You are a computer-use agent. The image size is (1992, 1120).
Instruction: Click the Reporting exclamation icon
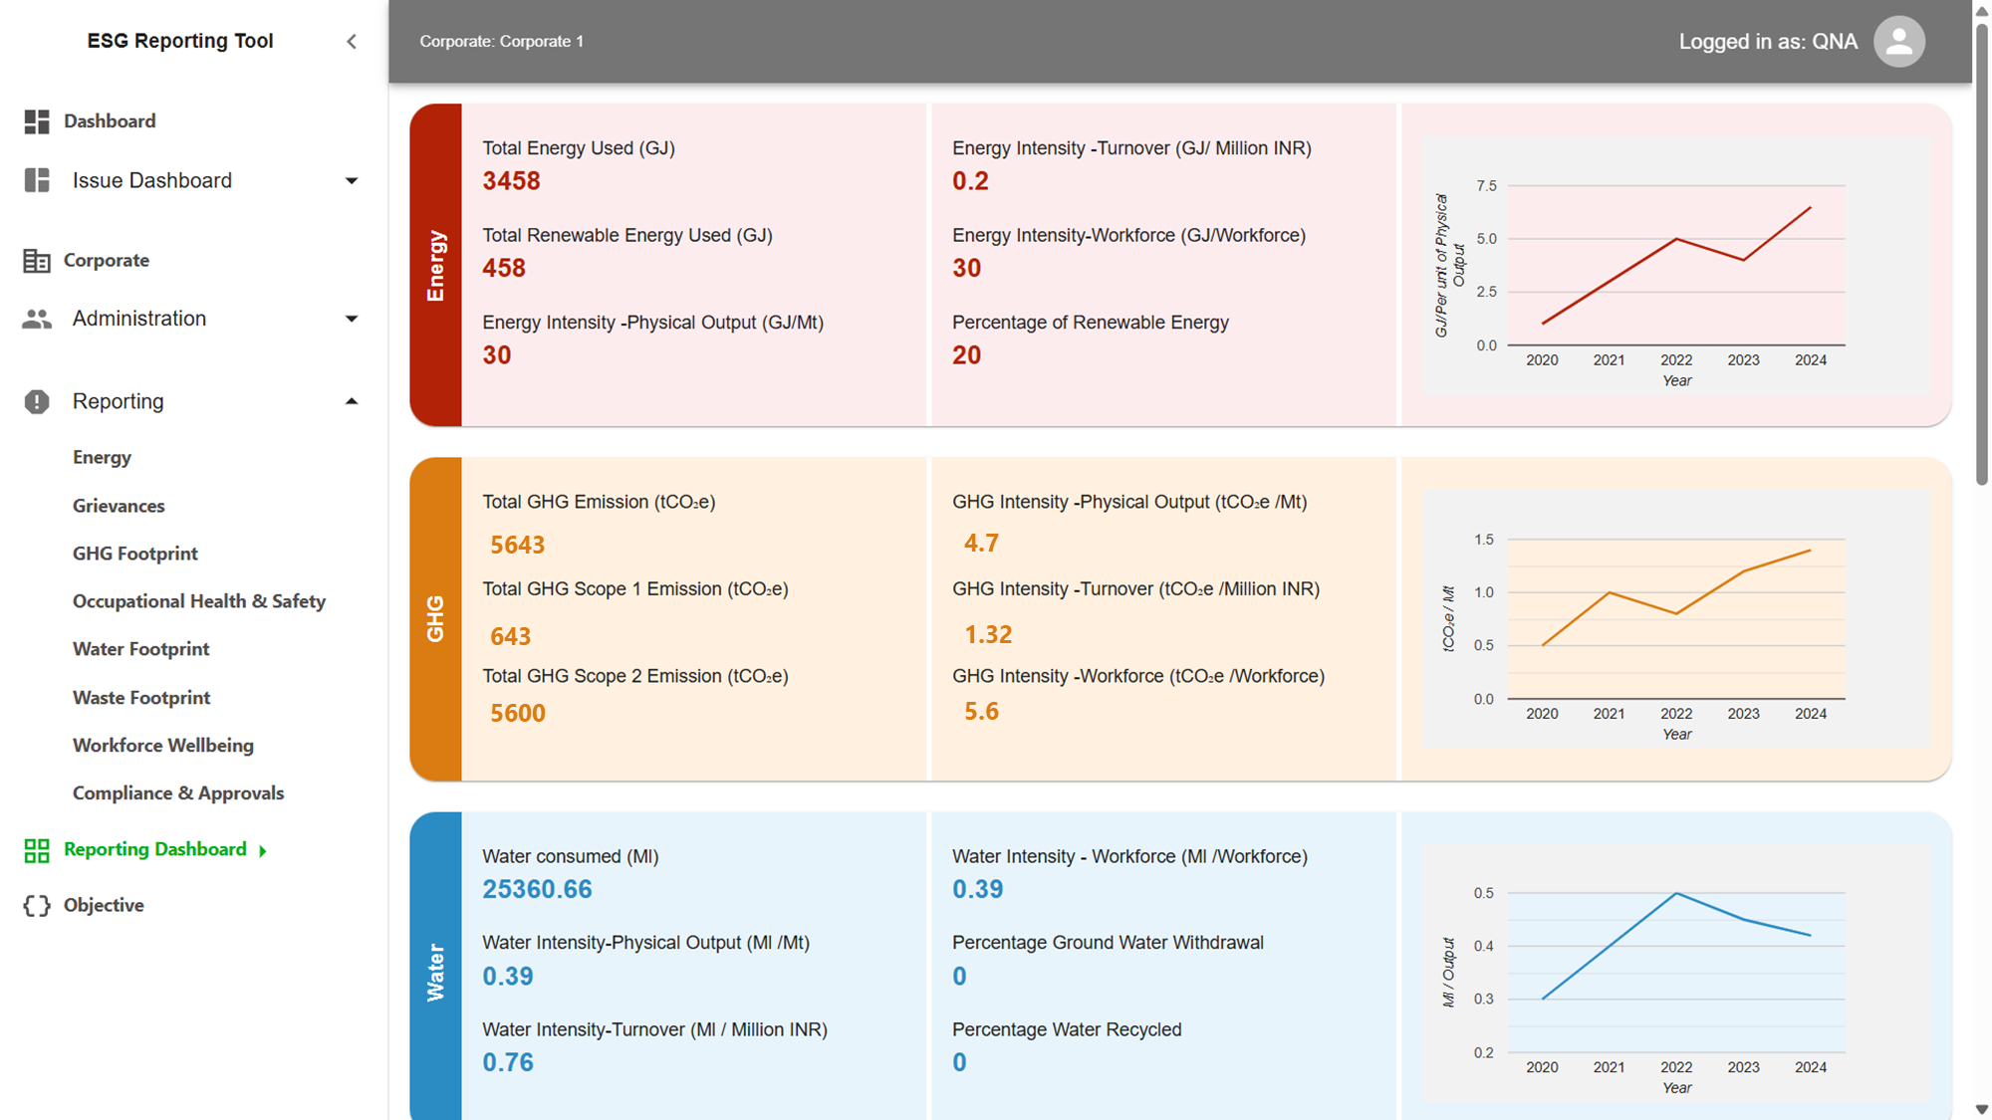pos(37,401)
